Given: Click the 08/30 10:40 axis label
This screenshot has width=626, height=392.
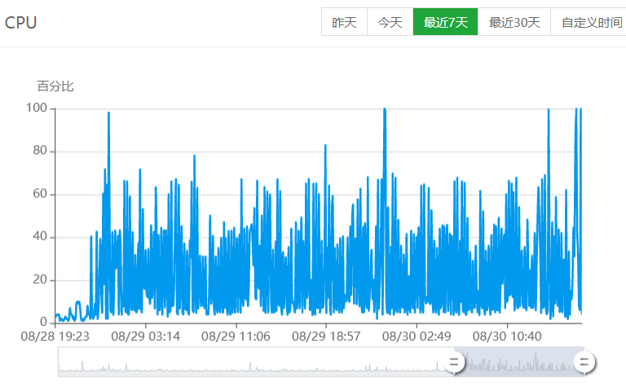Looking at the screenshot, I should point(507,337).
